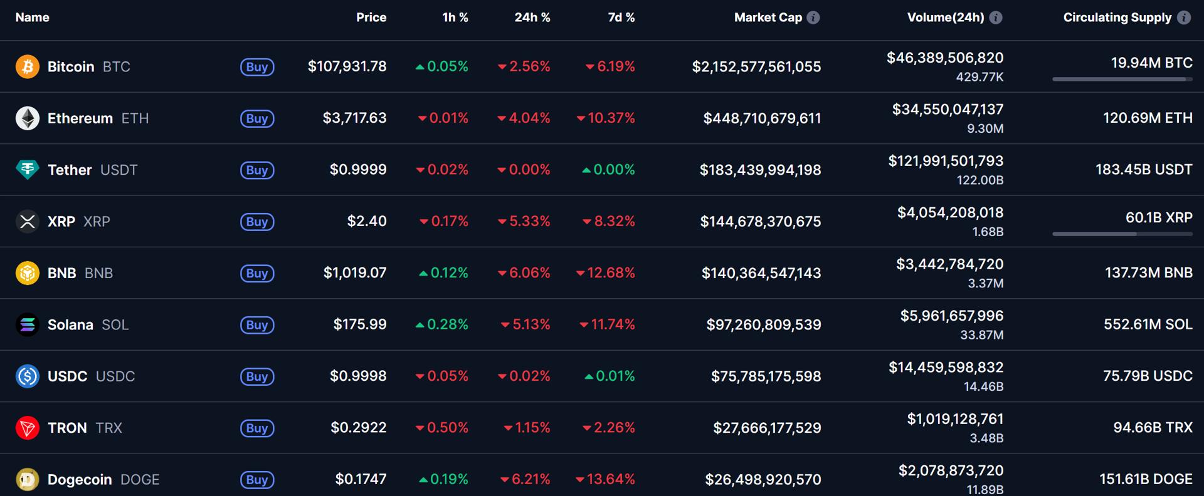Screen dimensions: 1204x496
Task: Open the Ethereum coin page link
Action: point(82,118)
